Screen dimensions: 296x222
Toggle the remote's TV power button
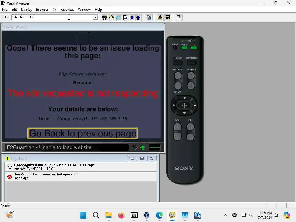pos(194,48)
